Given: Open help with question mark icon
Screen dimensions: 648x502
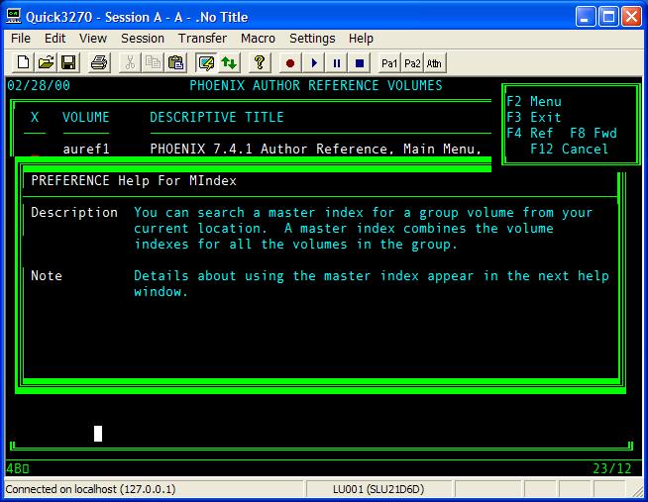Looking at the screenshot, I should pos(260,63).
